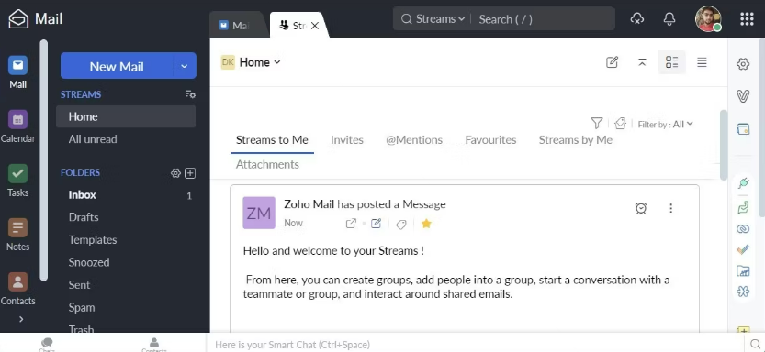Image resolution: width=765 pixels, height=352 pixels.
Task: Tag the Zoho Mail post
Action: coord(401,224)
